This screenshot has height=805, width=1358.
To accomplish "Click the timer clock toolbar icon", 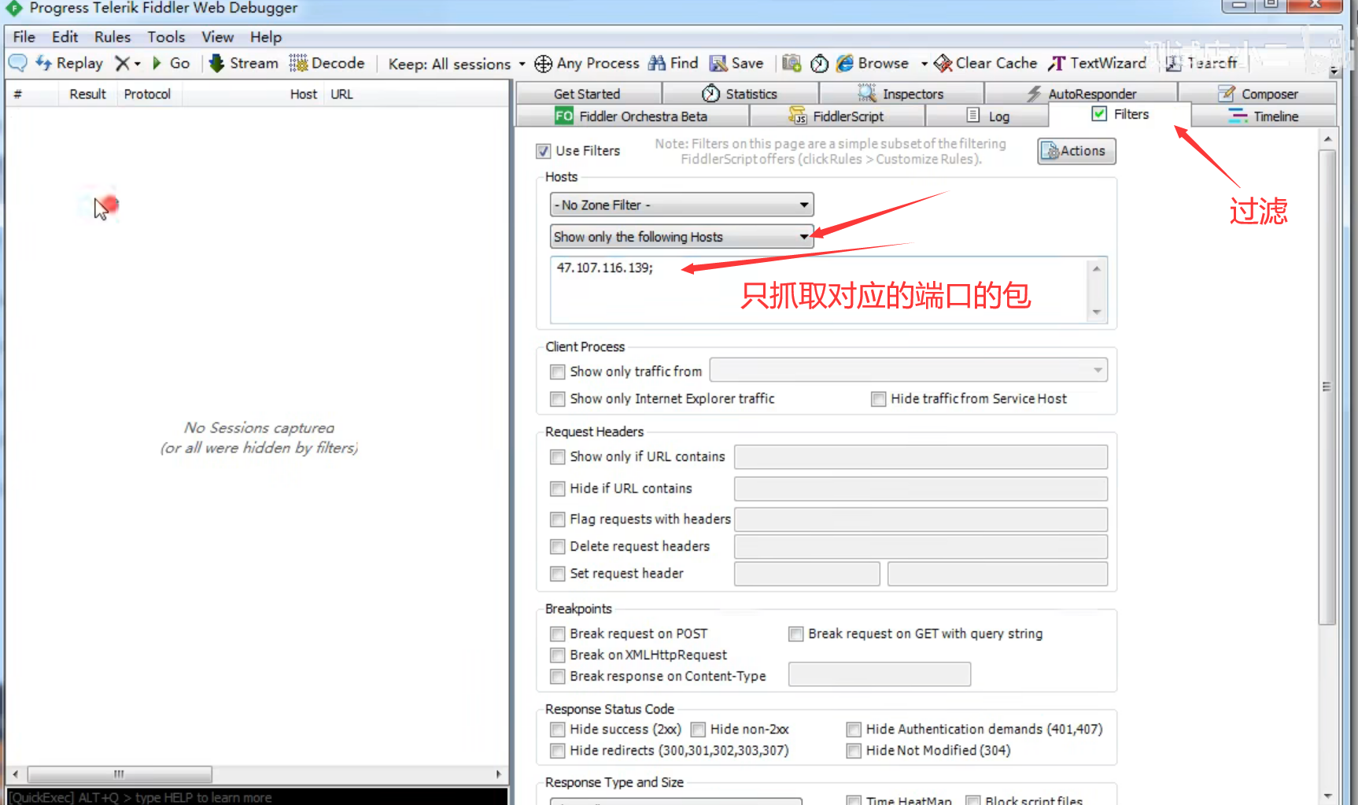I will pyautogui.click(x=819, y=64).
